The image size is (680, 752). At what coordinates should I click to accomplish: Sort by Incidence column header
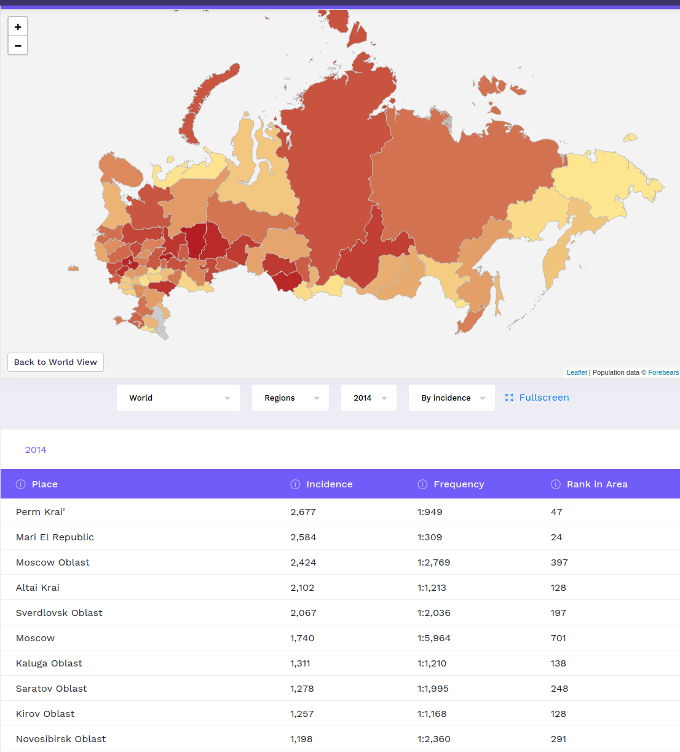[x=330, y=484]
